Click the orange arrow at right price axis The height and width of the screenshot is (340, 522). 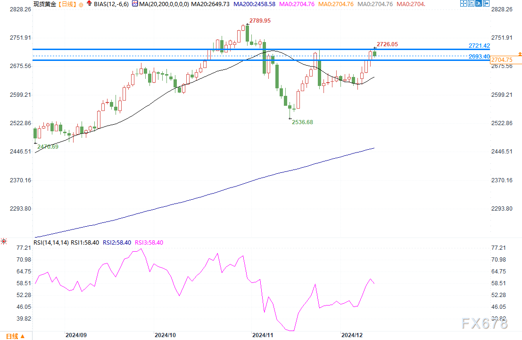click(x=519, y=54)
